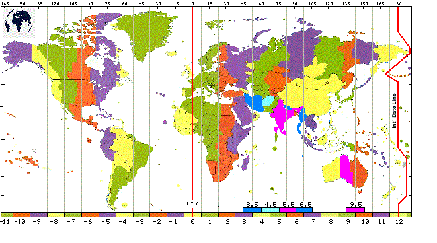The image size is (437, 243).
Task: Click the magenta central Australia zone
Action: point(346,169)
